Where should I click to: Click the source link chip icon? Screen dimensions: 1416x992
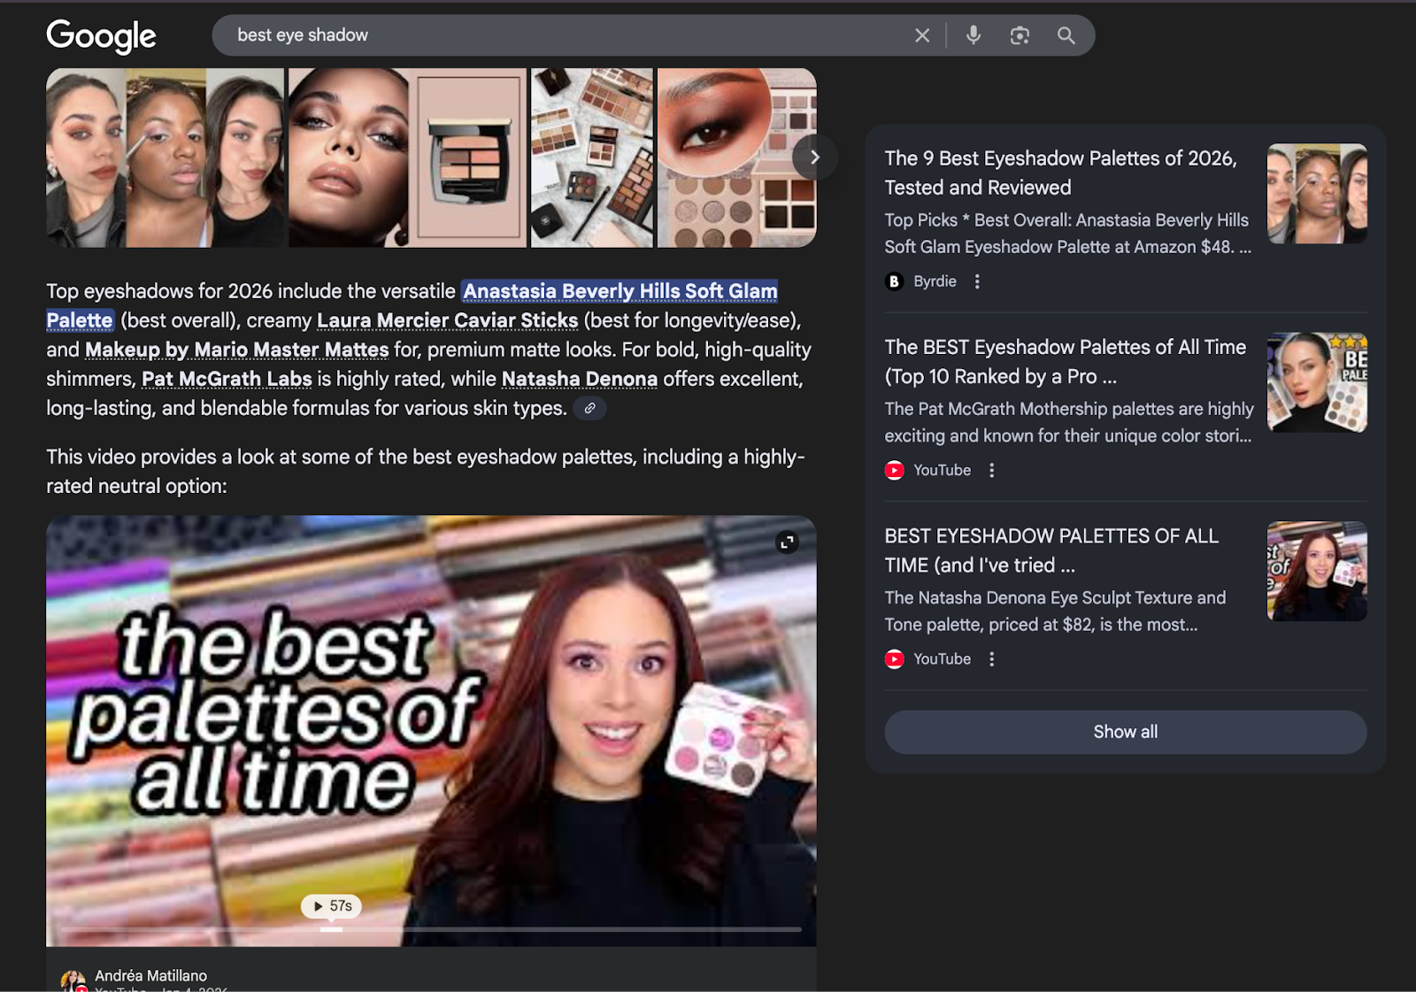click(589, 409)
